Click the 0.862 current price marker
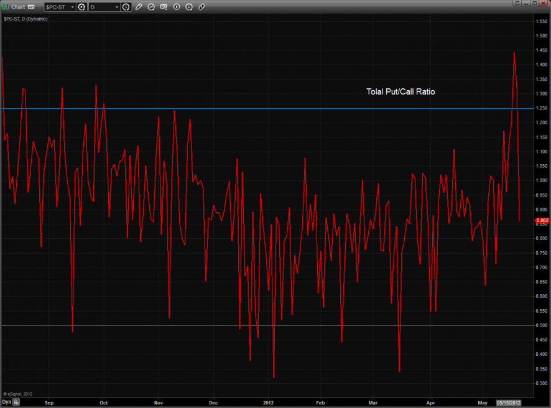This screenshot has height=408, width=551. click(x=542, y=220)
